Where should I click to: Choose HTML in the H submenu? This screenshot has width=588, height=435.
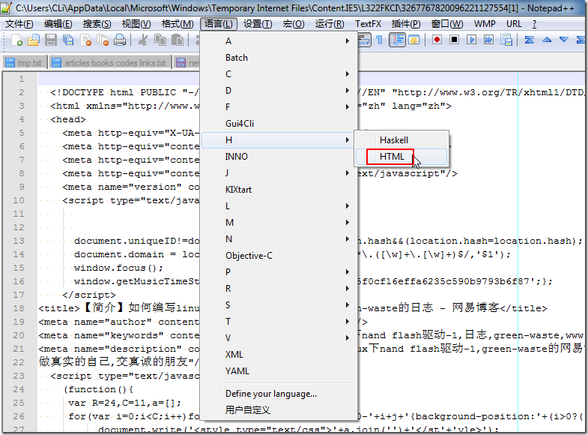[401, 157]
